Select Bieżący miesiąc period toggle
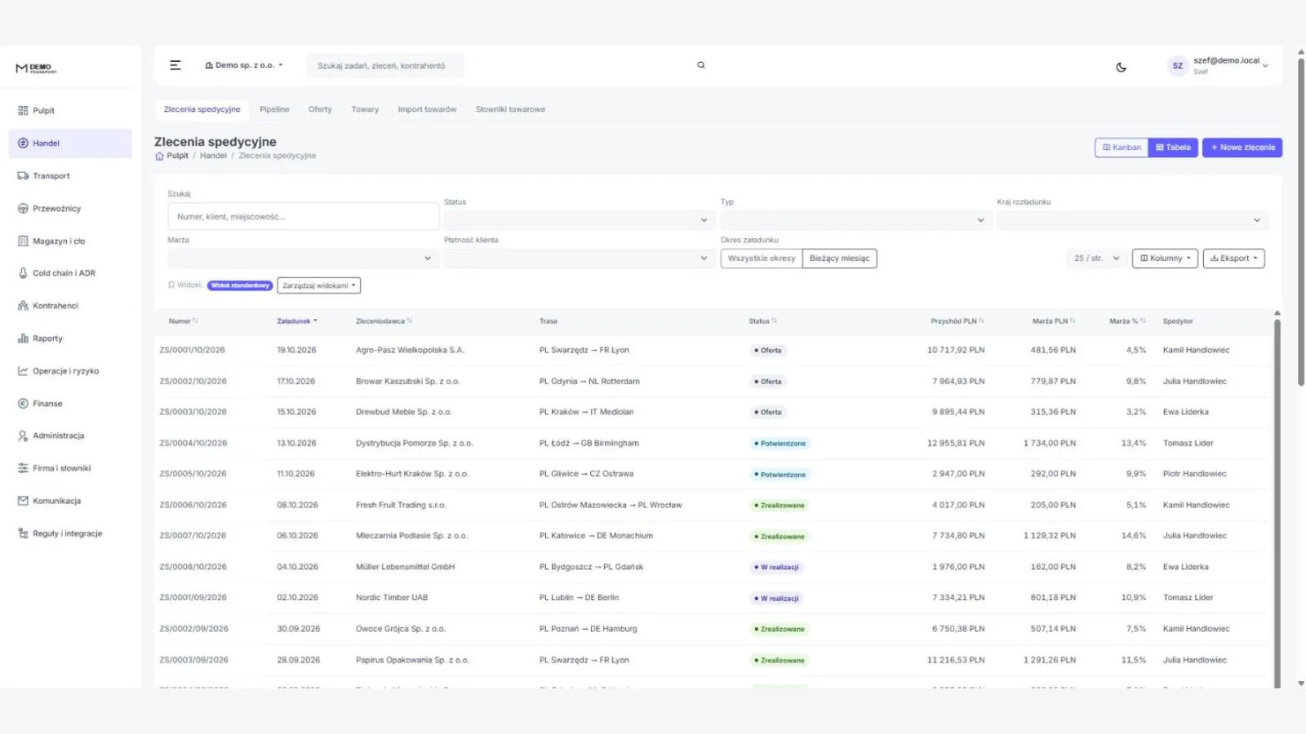Screen dimensions: 1306x734 coord(839,259)
